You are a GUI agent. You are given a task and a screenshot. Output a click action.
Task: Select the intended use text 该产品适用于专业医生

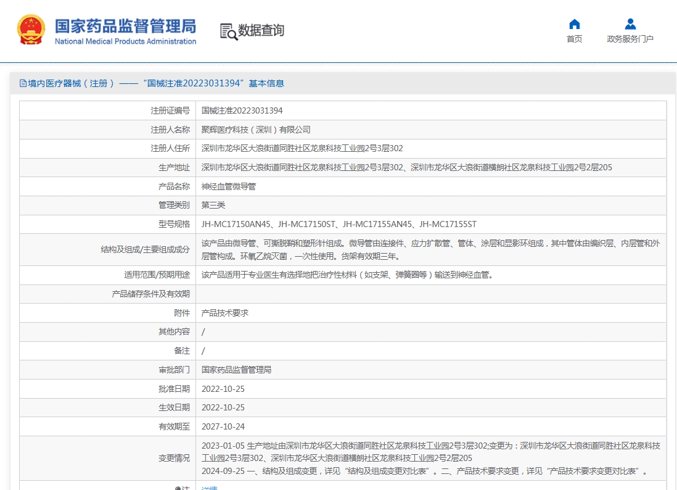tap(348, 275)
